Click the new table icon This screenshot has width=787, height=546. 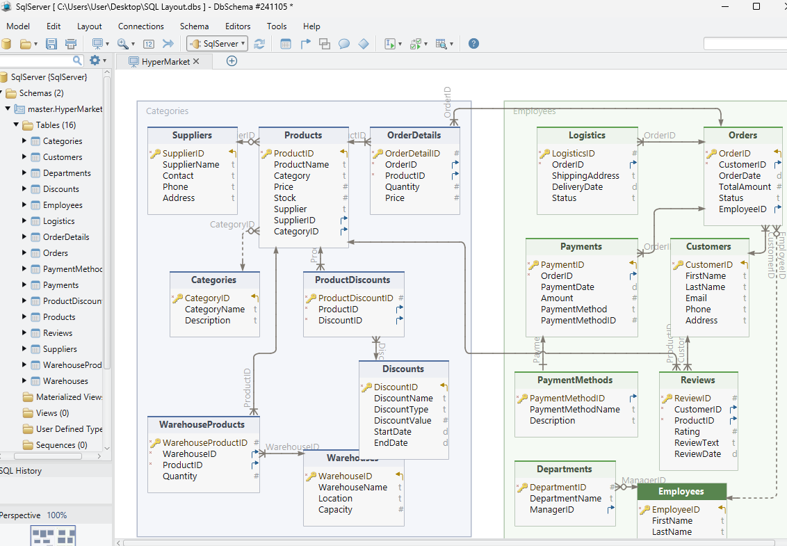[286, 44]
